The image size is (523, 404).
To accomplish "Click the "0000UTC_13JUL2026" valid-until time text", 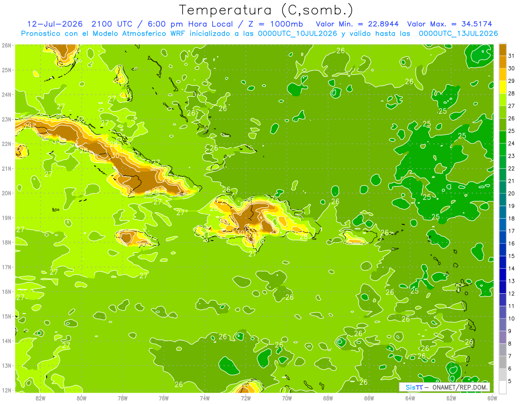I will pos(458,34).
